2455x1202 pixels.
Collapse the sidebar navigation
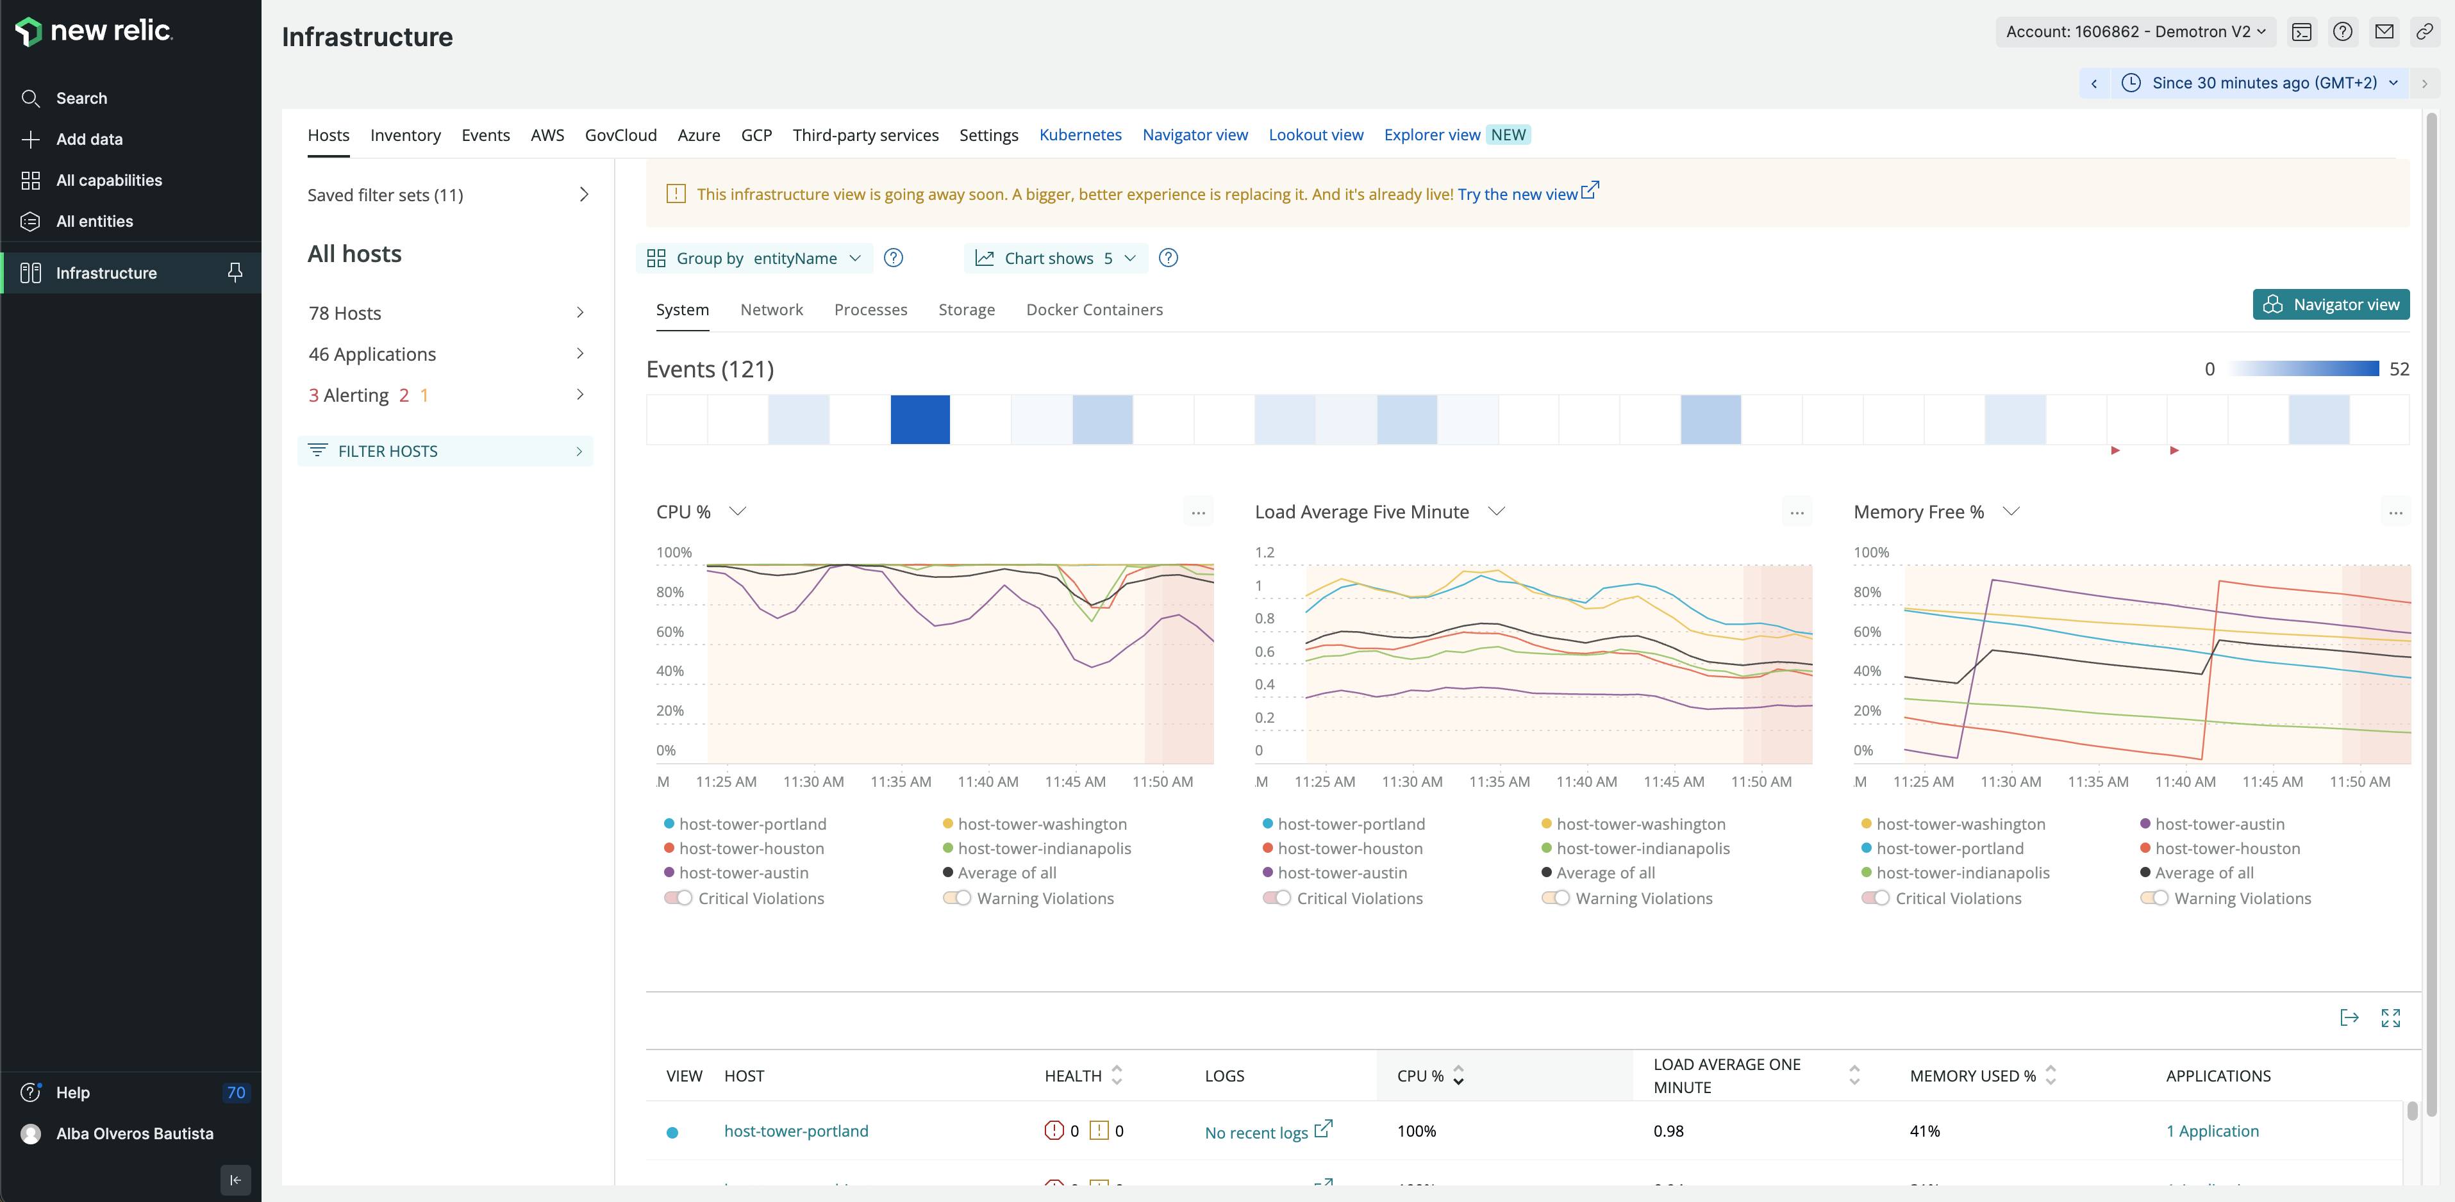pos(235,1180)
